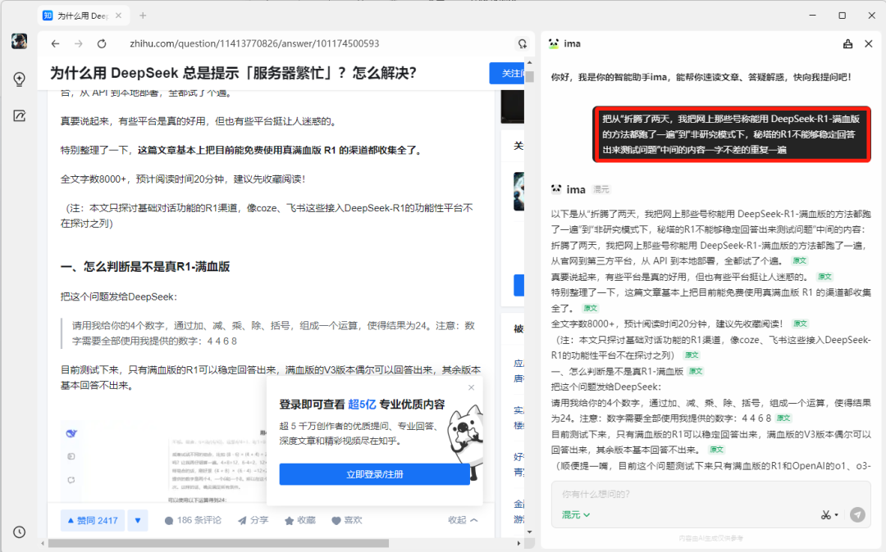Click the URL address bar
This screenshot has width=886, height=552.
(x=254, y=43)
